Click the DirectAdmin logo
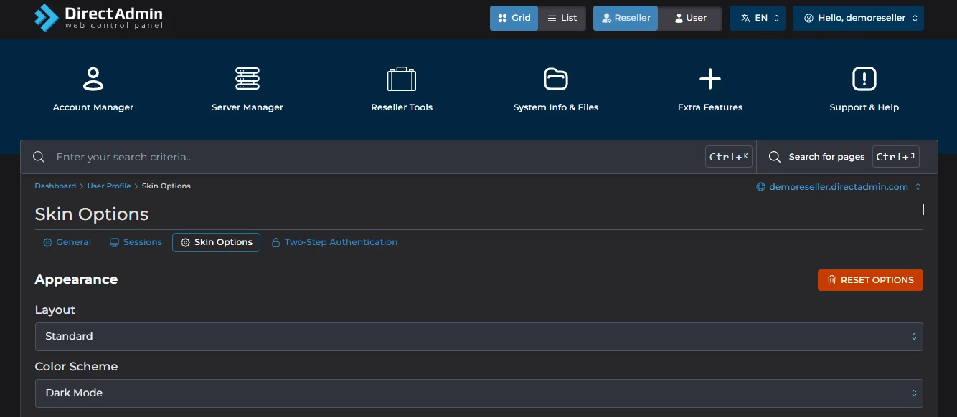This screenshot has width=957, height=417. click(97, 18)
